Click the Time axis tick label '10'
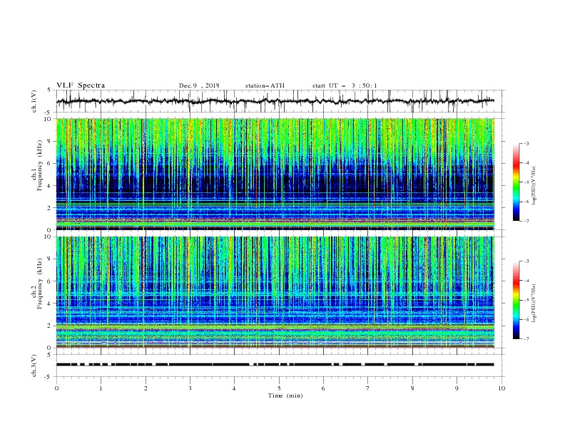 pyautogui.click(x=502, y=388)
